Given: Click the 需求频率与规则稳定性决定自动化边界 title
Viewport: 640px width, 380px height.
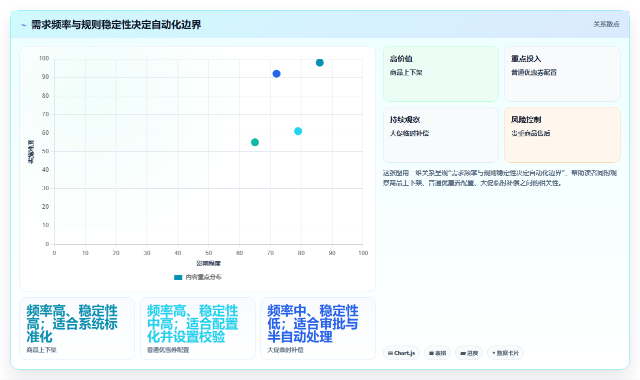Looking at the screenshot, I should pos(116,25).
